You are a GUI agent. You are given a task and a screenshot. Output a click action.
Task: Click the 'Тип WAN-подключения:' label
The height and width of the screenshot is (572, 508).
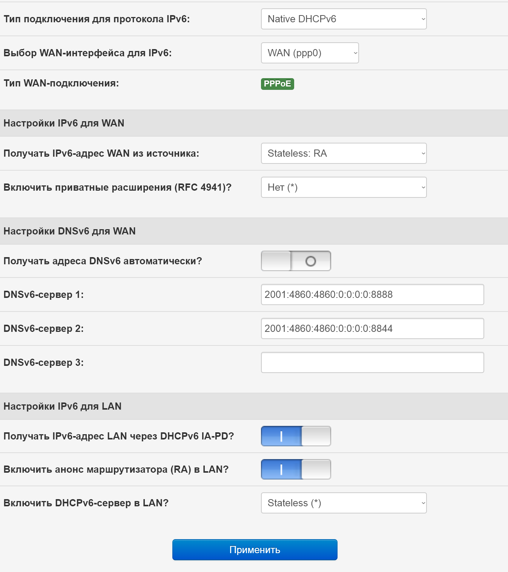(x=61, y=83)
